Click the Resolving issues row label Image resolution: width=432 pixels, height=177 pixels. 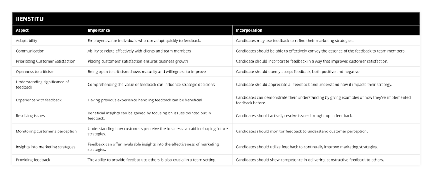coord(30,116)
